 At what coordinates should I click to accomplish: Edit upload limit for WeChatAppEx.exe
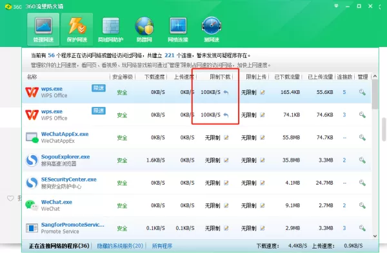[x=263, y=138]
